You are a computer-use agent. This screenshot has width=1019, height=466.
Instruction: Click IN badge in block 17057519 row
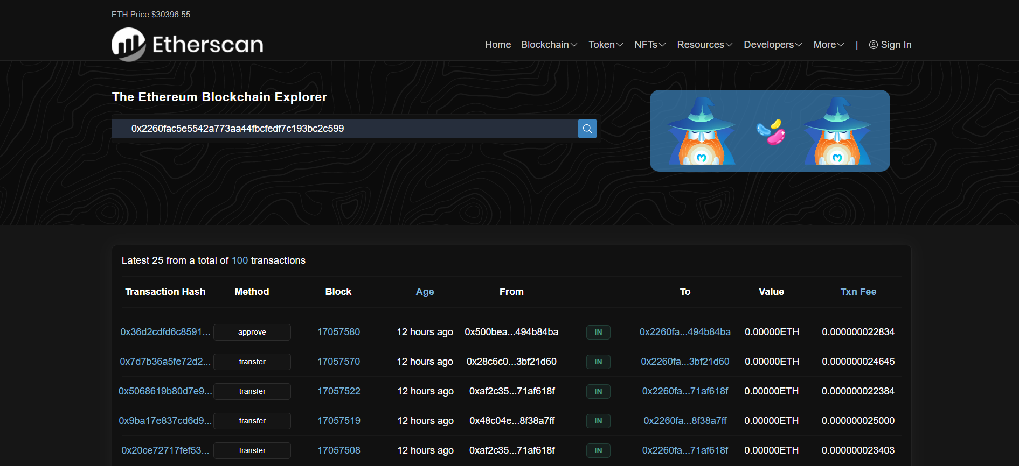click(x=598, y=421)
